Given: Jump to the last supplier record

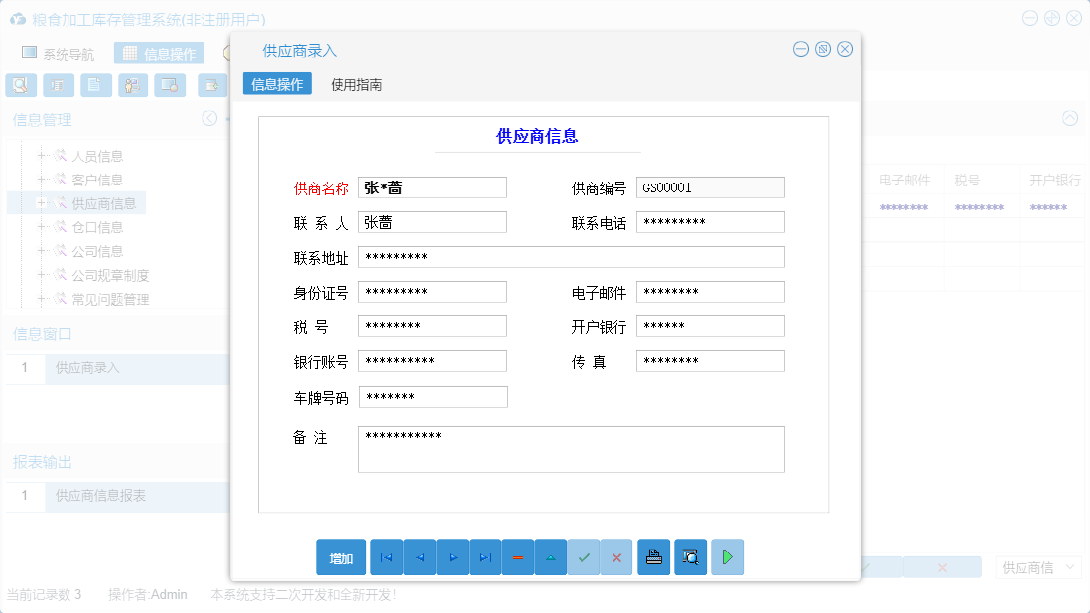Looking at the screenshot, I should [484, 556].
